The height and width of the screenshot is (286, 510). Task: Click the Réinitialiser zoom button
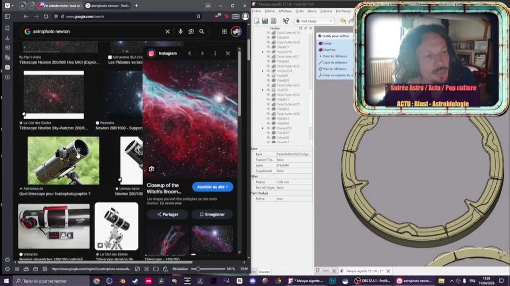coord(180,269)
